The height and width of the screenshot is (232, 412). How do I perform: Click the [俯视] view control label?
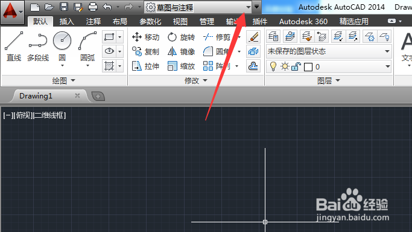(23, 115)
